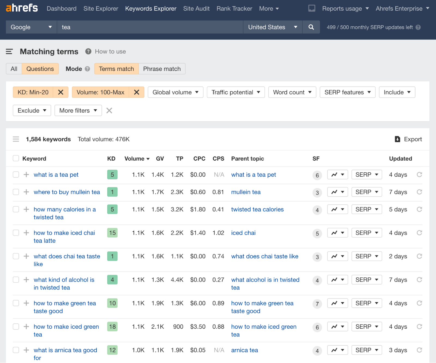Image resolution: width=436 pixels, height=363 pixels.
Task: Refresh the what is a tea pet row
Action: (x=419, y=175)
